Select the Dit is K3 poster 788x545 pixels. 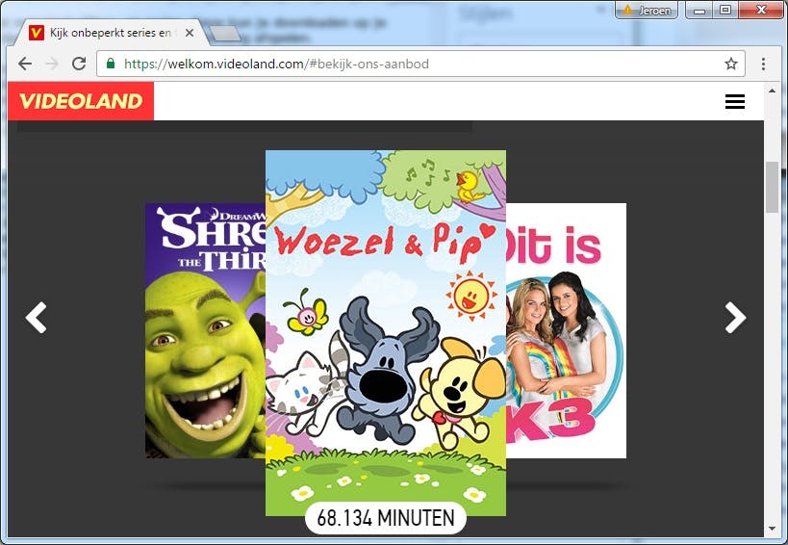tap(566, 331)
